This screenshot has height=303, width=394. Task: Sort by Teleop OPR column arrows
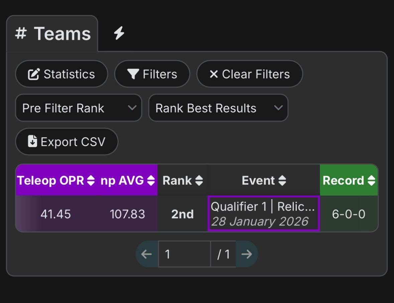[x=91, y=181]
